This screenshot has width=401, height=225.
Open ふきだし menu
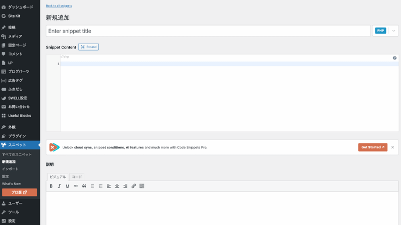tap(20, 89)
